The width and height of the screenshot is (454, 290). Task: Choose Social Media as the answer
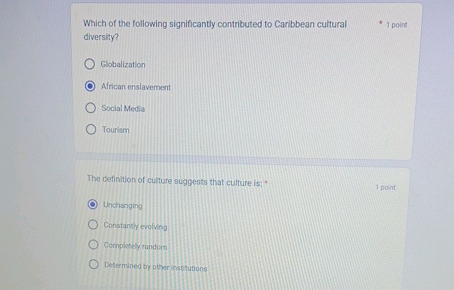[x=90, y=107]
